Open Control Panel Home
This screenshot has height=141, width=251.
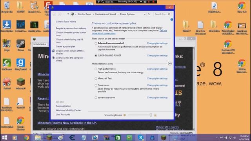[x=66, y=22]
